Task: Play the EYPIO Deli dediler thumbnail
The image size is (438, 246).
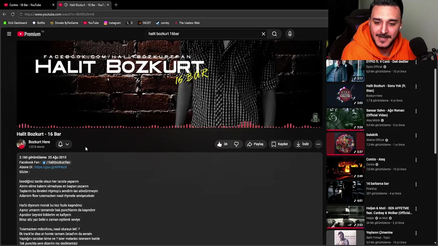Action: pos(345,71)
